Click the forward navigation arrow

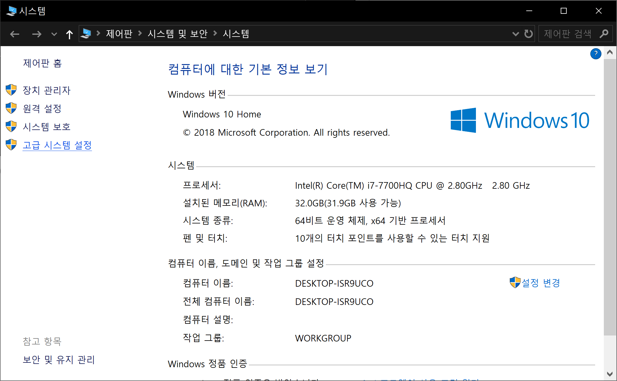point(37,34)
